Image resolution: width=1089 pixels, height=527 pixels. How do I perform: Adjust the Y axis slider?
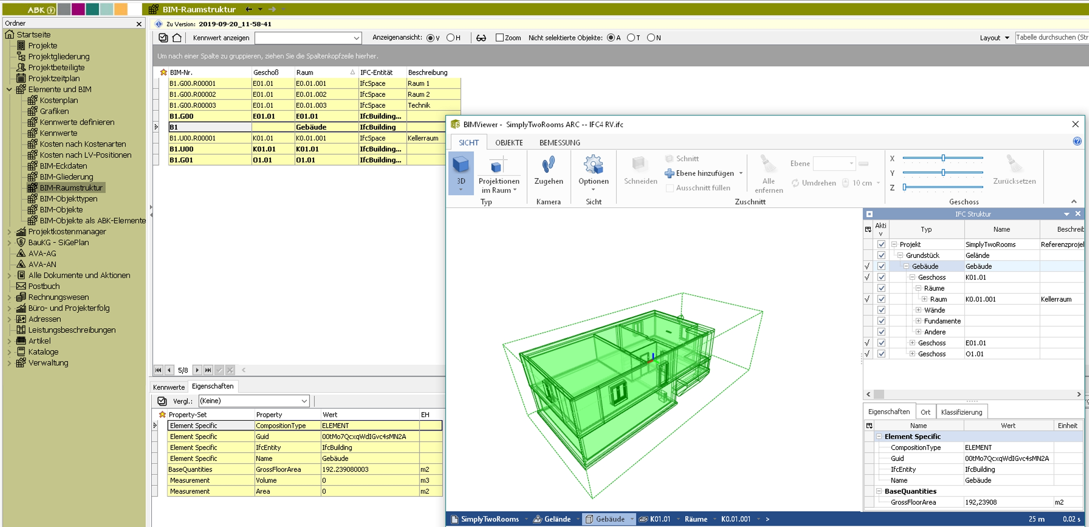[x=942, y=173]
